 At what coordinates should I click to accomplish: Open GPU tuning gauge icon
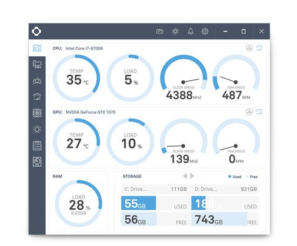259,112
